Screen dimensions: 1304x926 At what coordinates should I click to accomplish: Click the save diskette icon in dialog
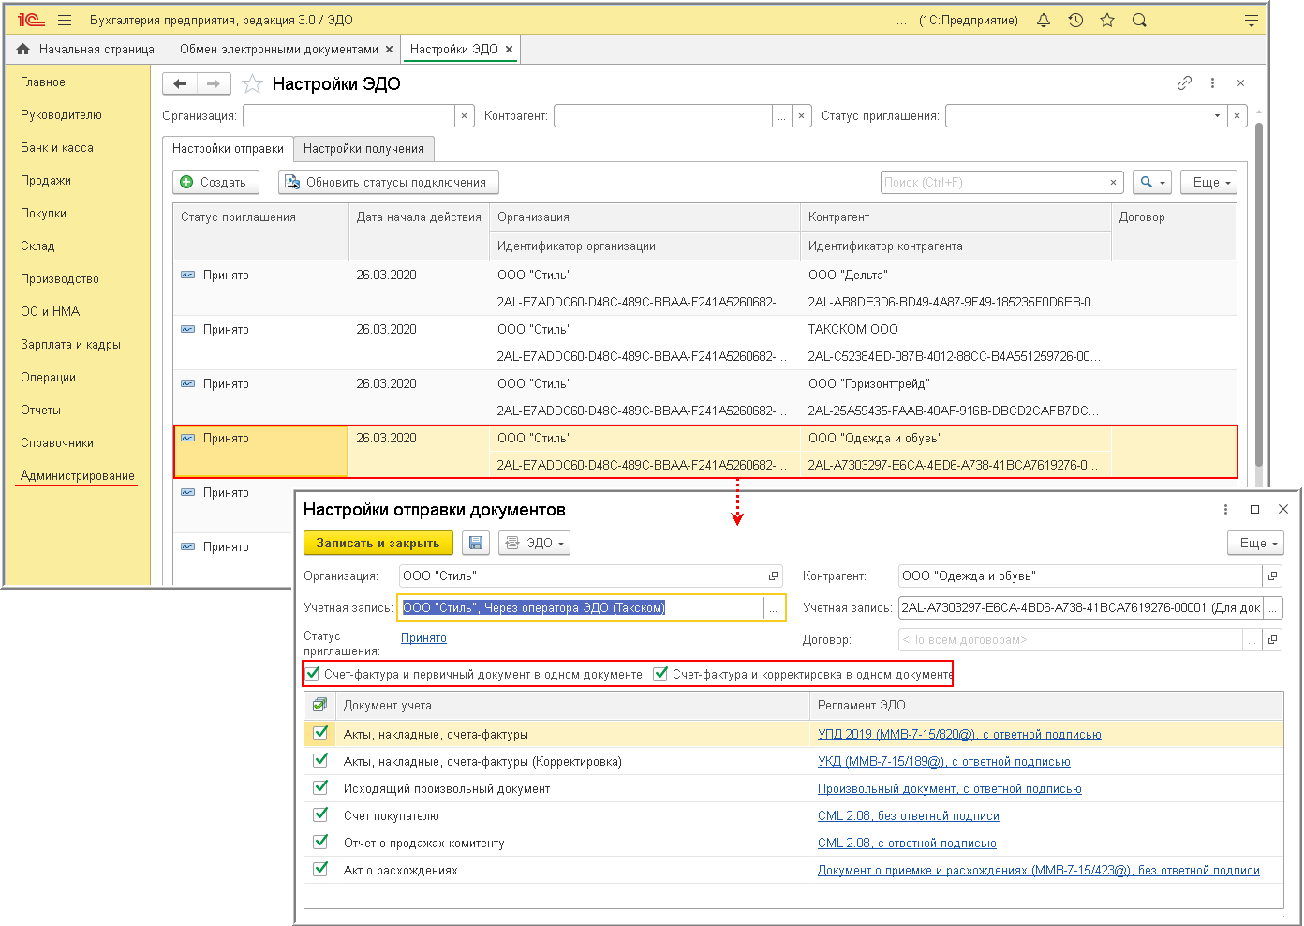[476, 543]
